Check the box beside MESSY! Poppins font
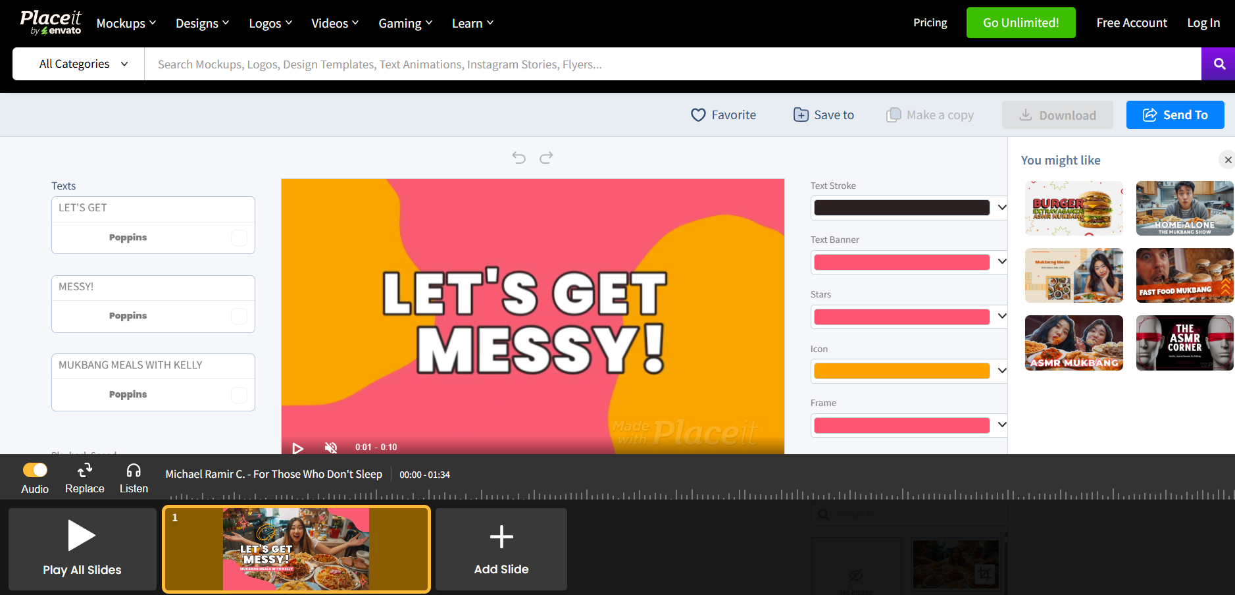The image size is (1235, 595). [x=239, y=316]
